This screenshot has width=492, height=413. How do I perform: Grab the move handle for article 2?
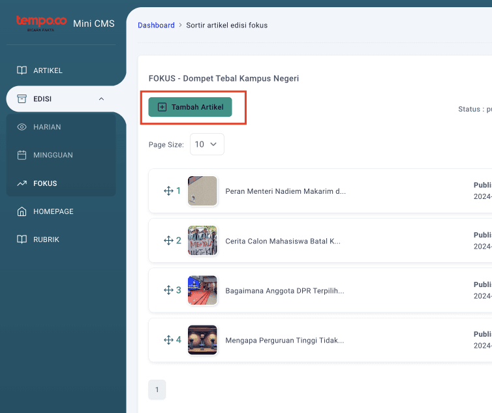coord(168,240)
